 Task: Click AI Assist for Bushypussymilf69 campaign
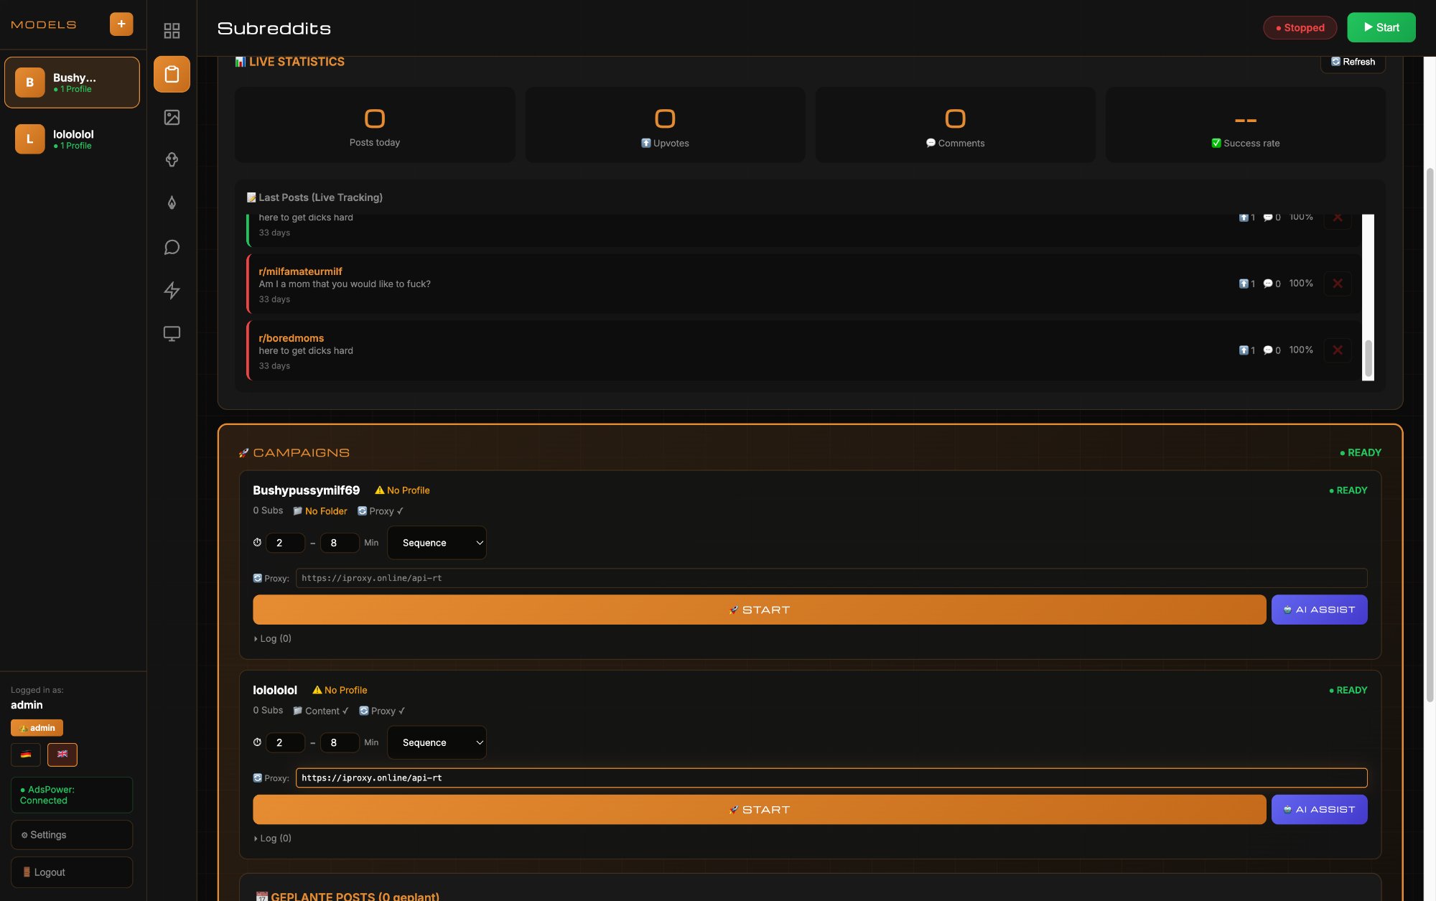pyautogui.click(x=1319, y=610)
